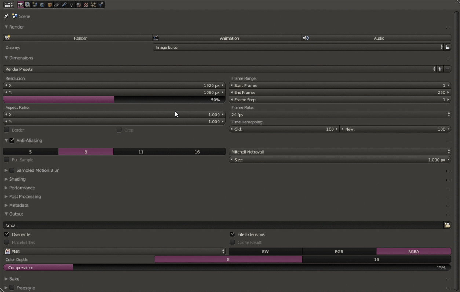Enable Cache Result checkbox
This screenshot has height=292, width=460.
[232, 242]
